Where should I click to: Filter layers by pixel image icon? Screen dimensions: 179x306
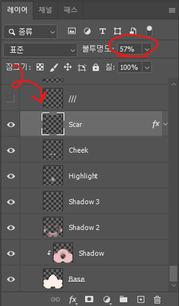[x=72, y=31]
